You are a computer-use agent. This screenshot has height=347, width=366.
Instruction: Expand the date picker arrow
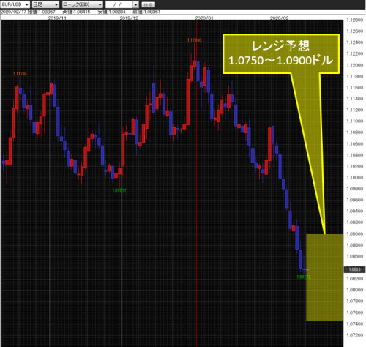click(x=136, y=4)
